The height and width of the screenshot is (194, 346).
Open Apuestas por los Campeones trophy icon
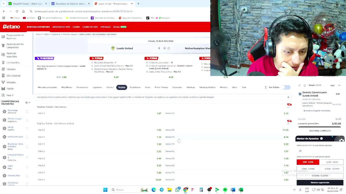point(3,46)
